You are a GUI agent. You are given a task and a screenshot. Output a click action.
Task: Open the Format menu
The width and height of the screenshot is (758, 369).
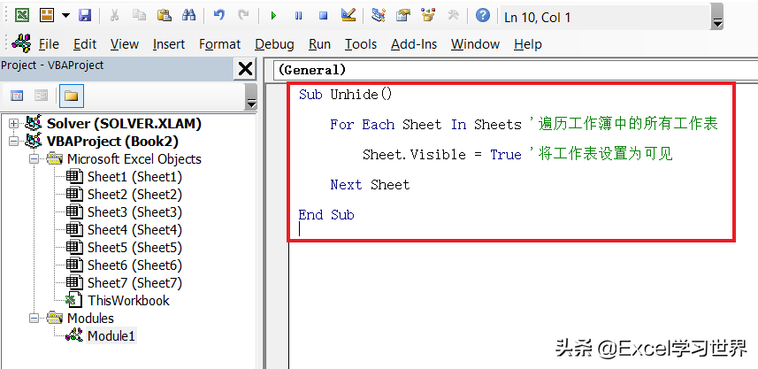tap(220, 44)
